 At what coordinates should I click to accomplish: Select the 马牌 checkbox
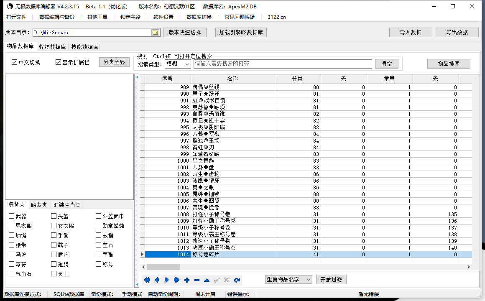point(11,254)
